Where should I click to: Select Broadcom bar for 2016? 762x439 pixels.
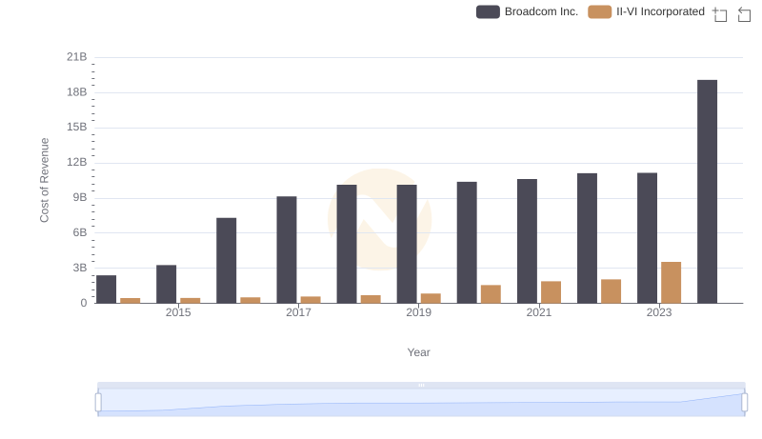pos(227,260)
